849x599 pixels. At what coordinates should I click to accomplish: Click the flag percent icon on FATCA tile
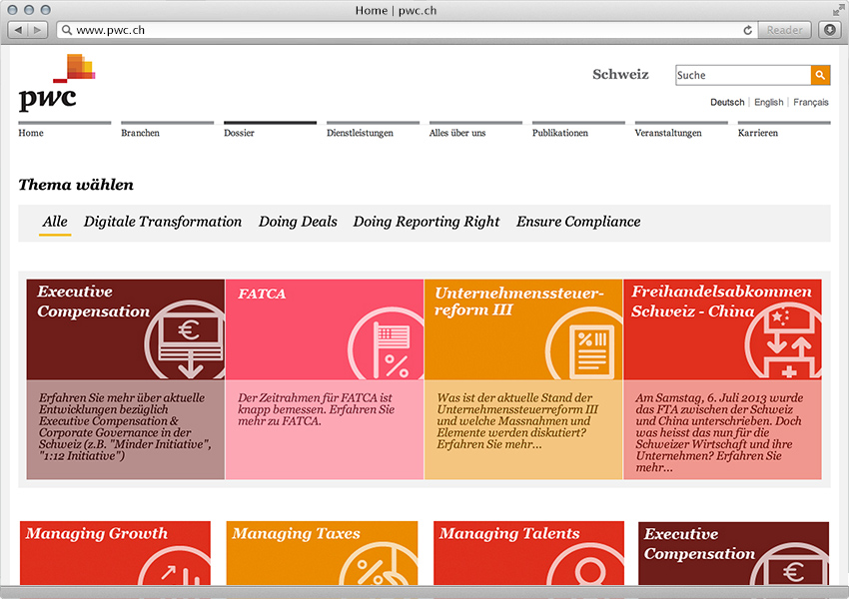click(387, 343)
